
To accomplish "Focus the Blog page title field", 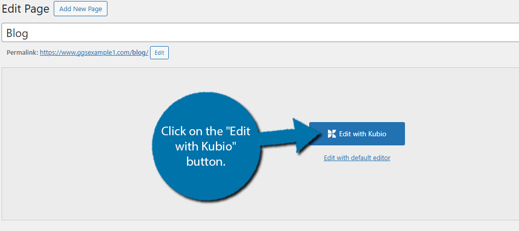I will (260, 32).
